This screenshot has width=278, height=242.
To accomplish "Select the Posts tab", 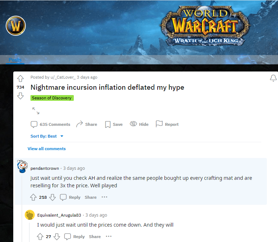I will (15, 60).
